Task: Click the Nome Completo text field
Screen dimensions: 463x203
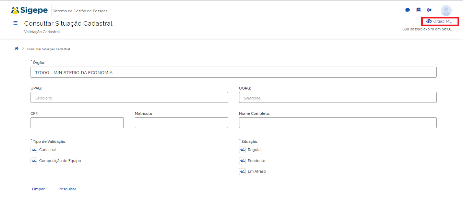Action: [337, 123]
